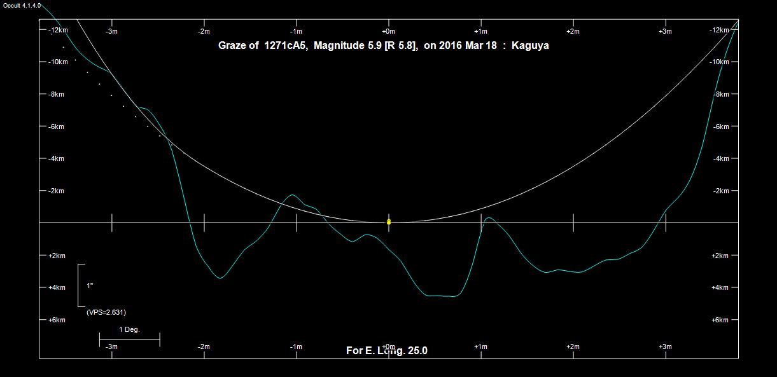
Task: Click the -2m label on bottom axis
Action: click(204, 346)
